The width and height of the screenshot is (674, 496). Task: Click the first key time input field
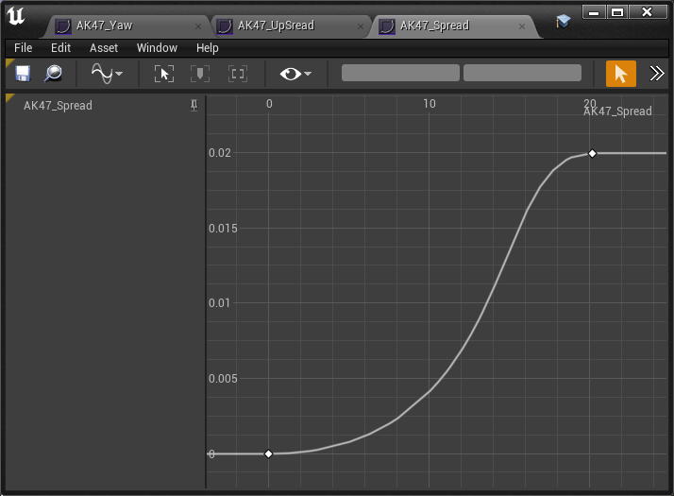(400, 73)
